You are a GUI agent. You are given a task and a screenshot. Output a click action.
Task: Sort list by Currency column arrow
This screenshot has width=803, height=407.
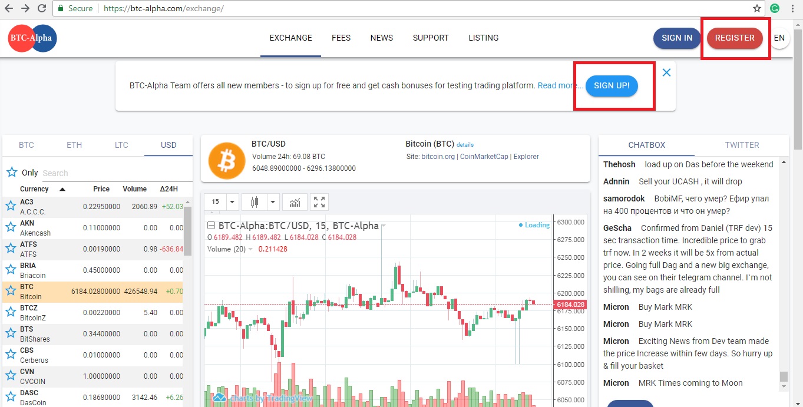tap(62, 189)
